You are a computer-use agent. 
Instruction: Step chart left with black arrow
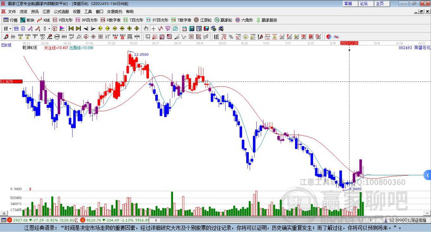(86, 29)
